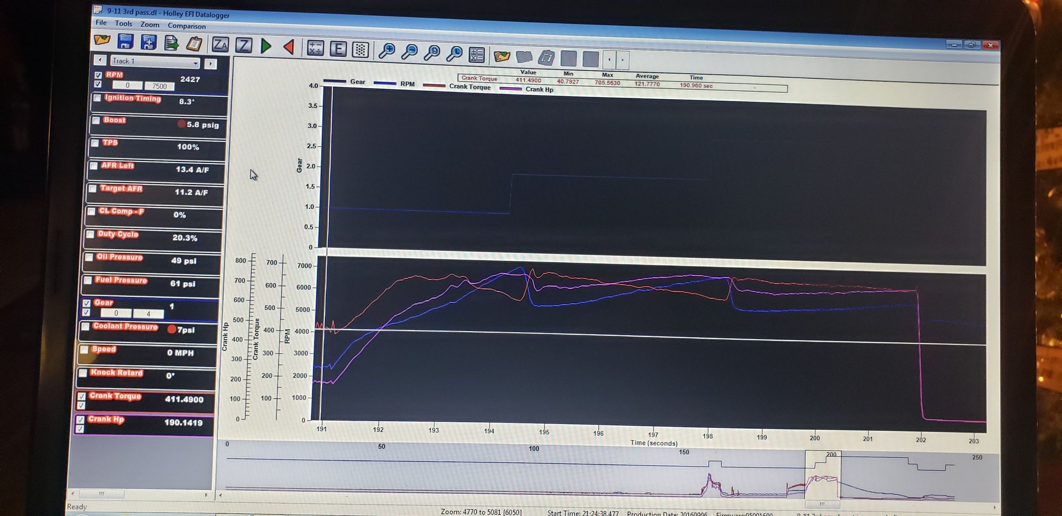Click previous track arrow left of Track 1
Image resolution: width=1062 pixels, height=516 pixels.
click(x=100, y=60)
